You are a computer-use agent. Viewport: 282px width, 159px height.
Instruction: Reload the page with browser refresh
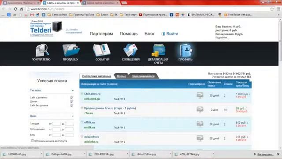[15, 9]
